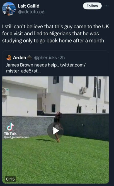Open Ardeh's small profile avatar

pos(9,58)
